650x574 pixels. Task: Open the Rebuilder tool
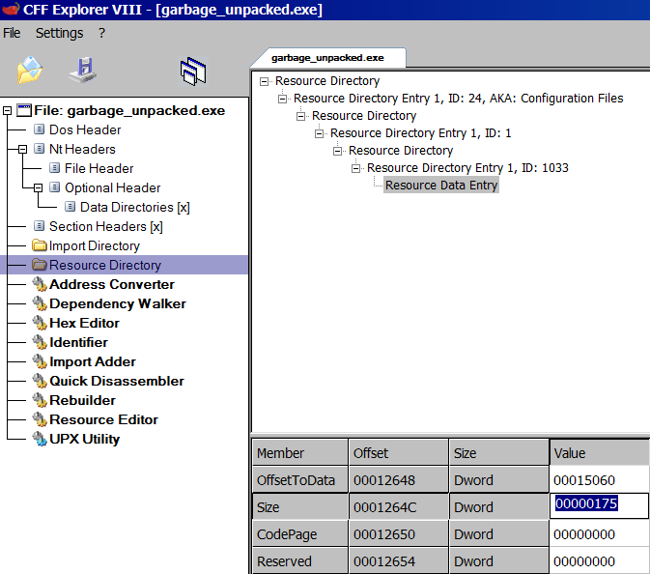[82, 401]
